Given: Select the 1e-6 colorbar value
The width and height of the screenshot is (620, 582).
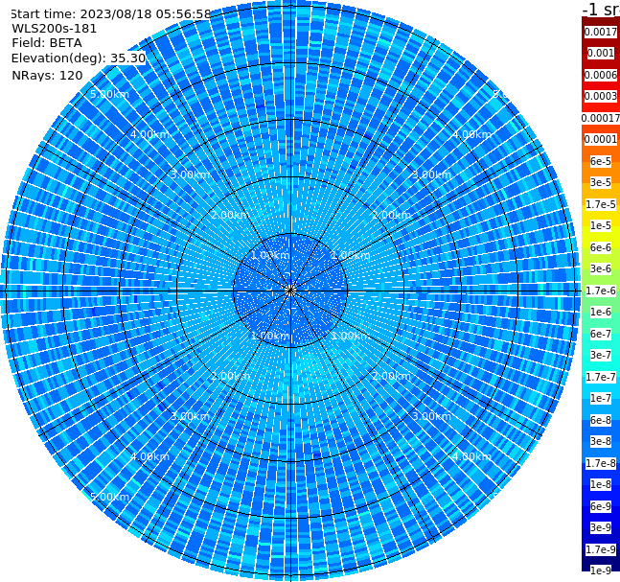Looking at the screenshot, I should (x=601, y=312).
